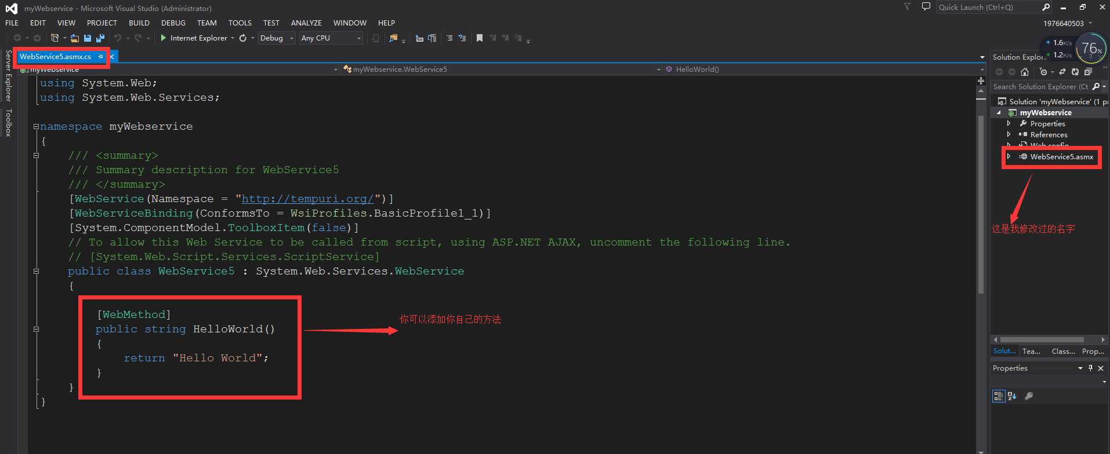The width and height of the screenshot is (1110, 454).
Task: Toggle pin on WebService5.asmx.cs tab
Action: point(101,56)
